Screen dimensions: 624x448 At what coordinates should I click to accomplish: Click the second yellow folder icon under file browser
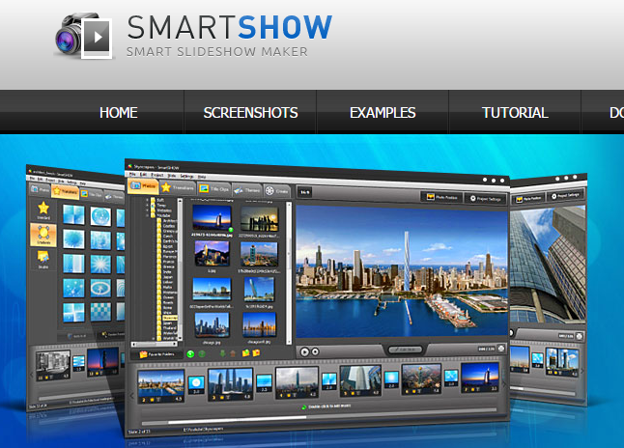point(256,352)
